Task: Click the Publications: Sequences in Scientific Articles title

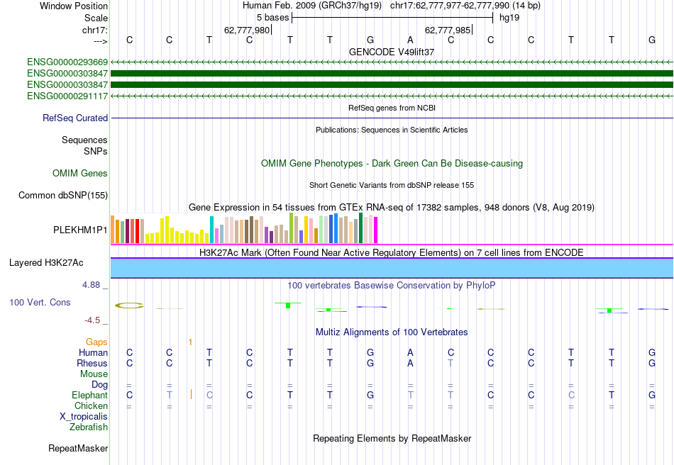Action: point(392,130)
